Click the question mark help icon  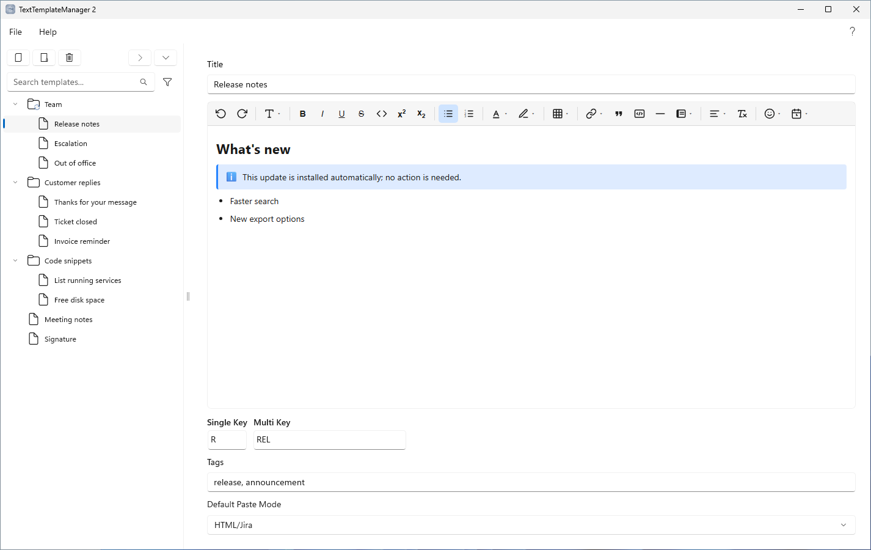coord(853,31)
